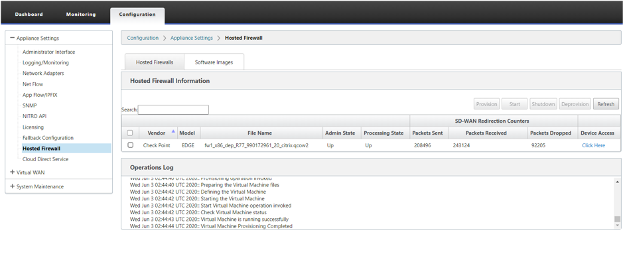This screenshot has height=258, width=623.
Task: Click the Deprovision button
Action: point(575,104)
